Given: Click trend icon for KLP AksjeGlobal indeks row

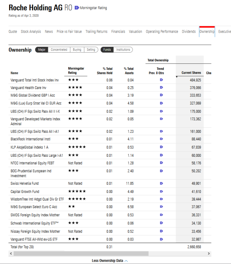Looking at the screenshot, I should point(161,147).
